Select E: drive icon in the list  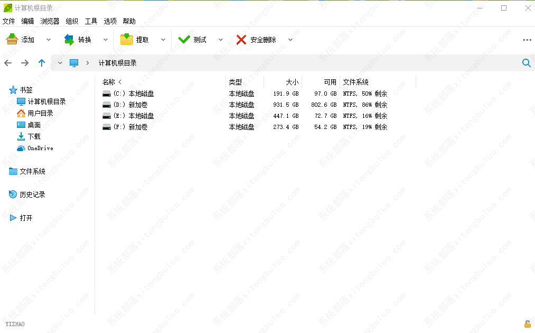[x=107, y=116]
